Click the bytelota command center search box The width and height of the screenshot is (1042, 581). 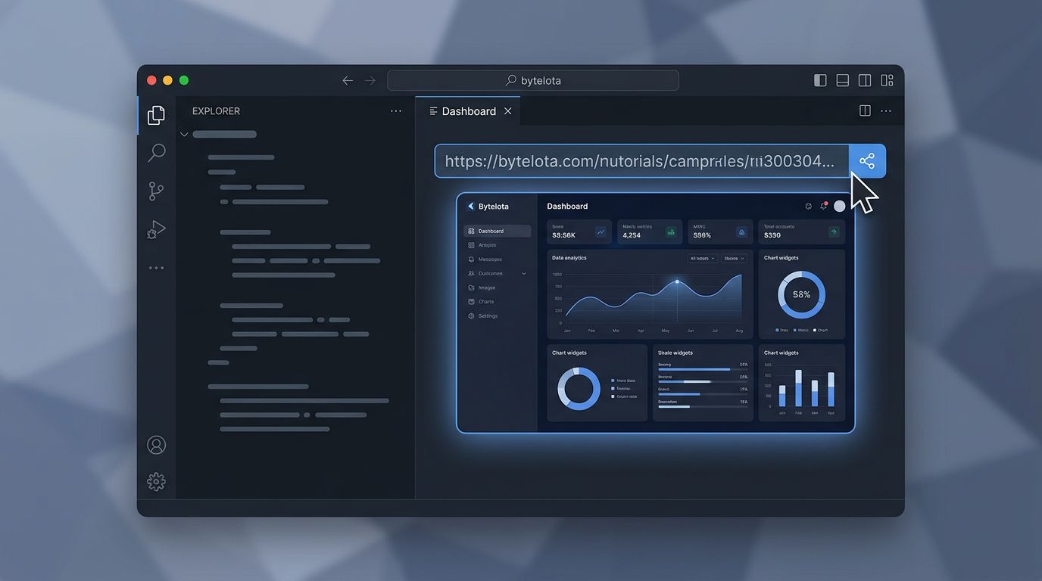click(533, 80)
